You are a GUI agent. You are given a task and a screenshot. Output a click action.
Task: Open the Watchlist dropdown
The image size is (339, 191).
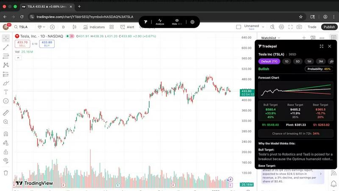click(270, 38)
